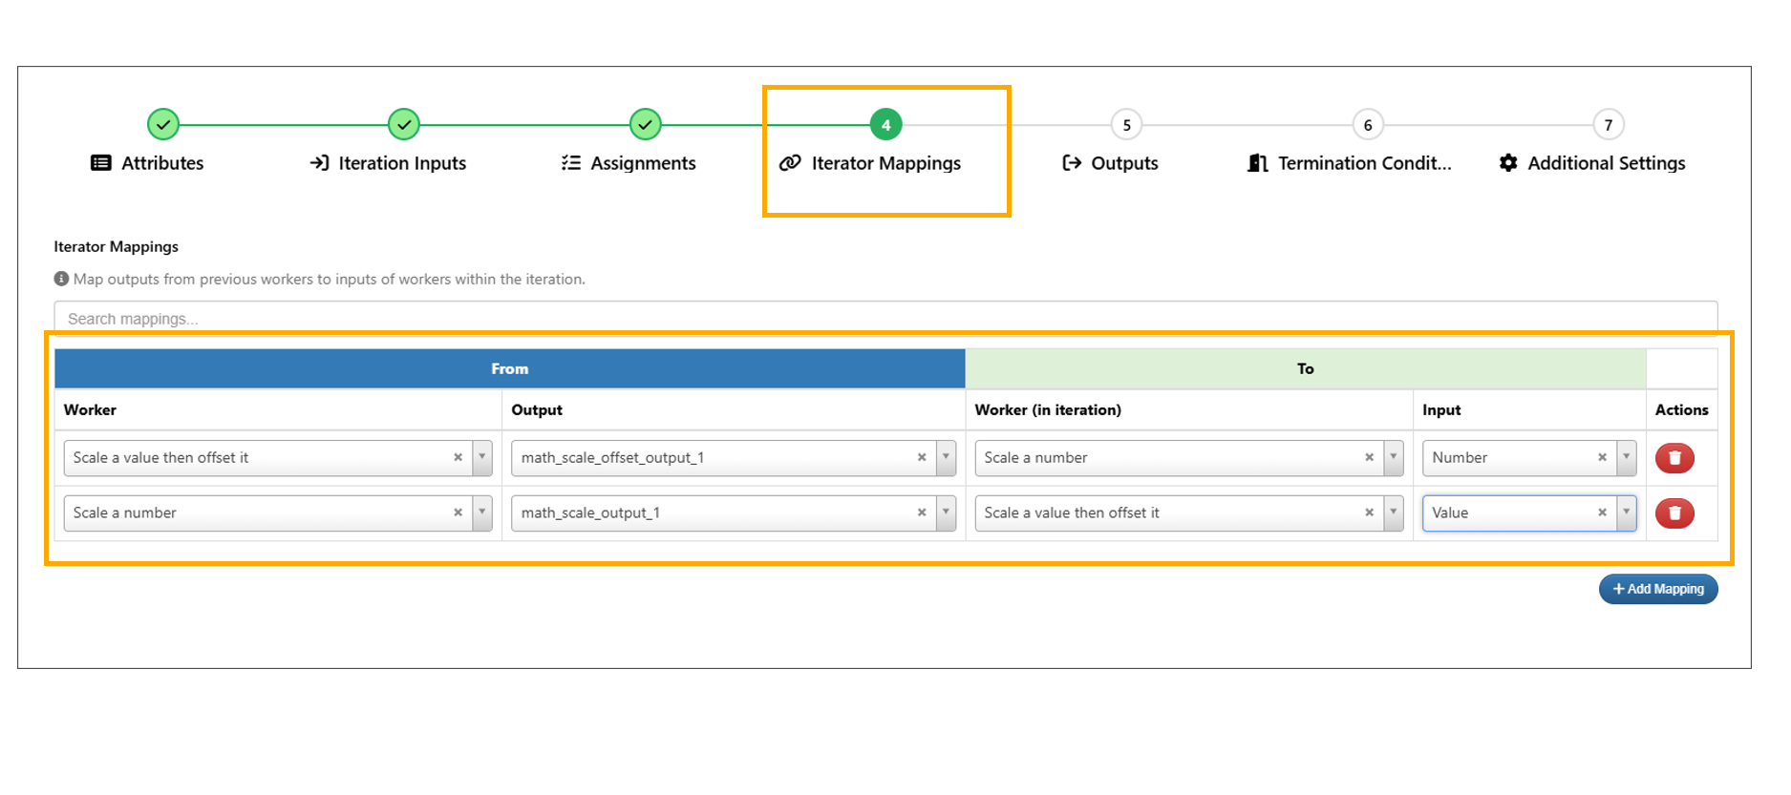Viewport: 1791px width, 795px height.
Task: Open first row Worker (in iteration) dropdown arrow
Action: [x=1394, y=458]
